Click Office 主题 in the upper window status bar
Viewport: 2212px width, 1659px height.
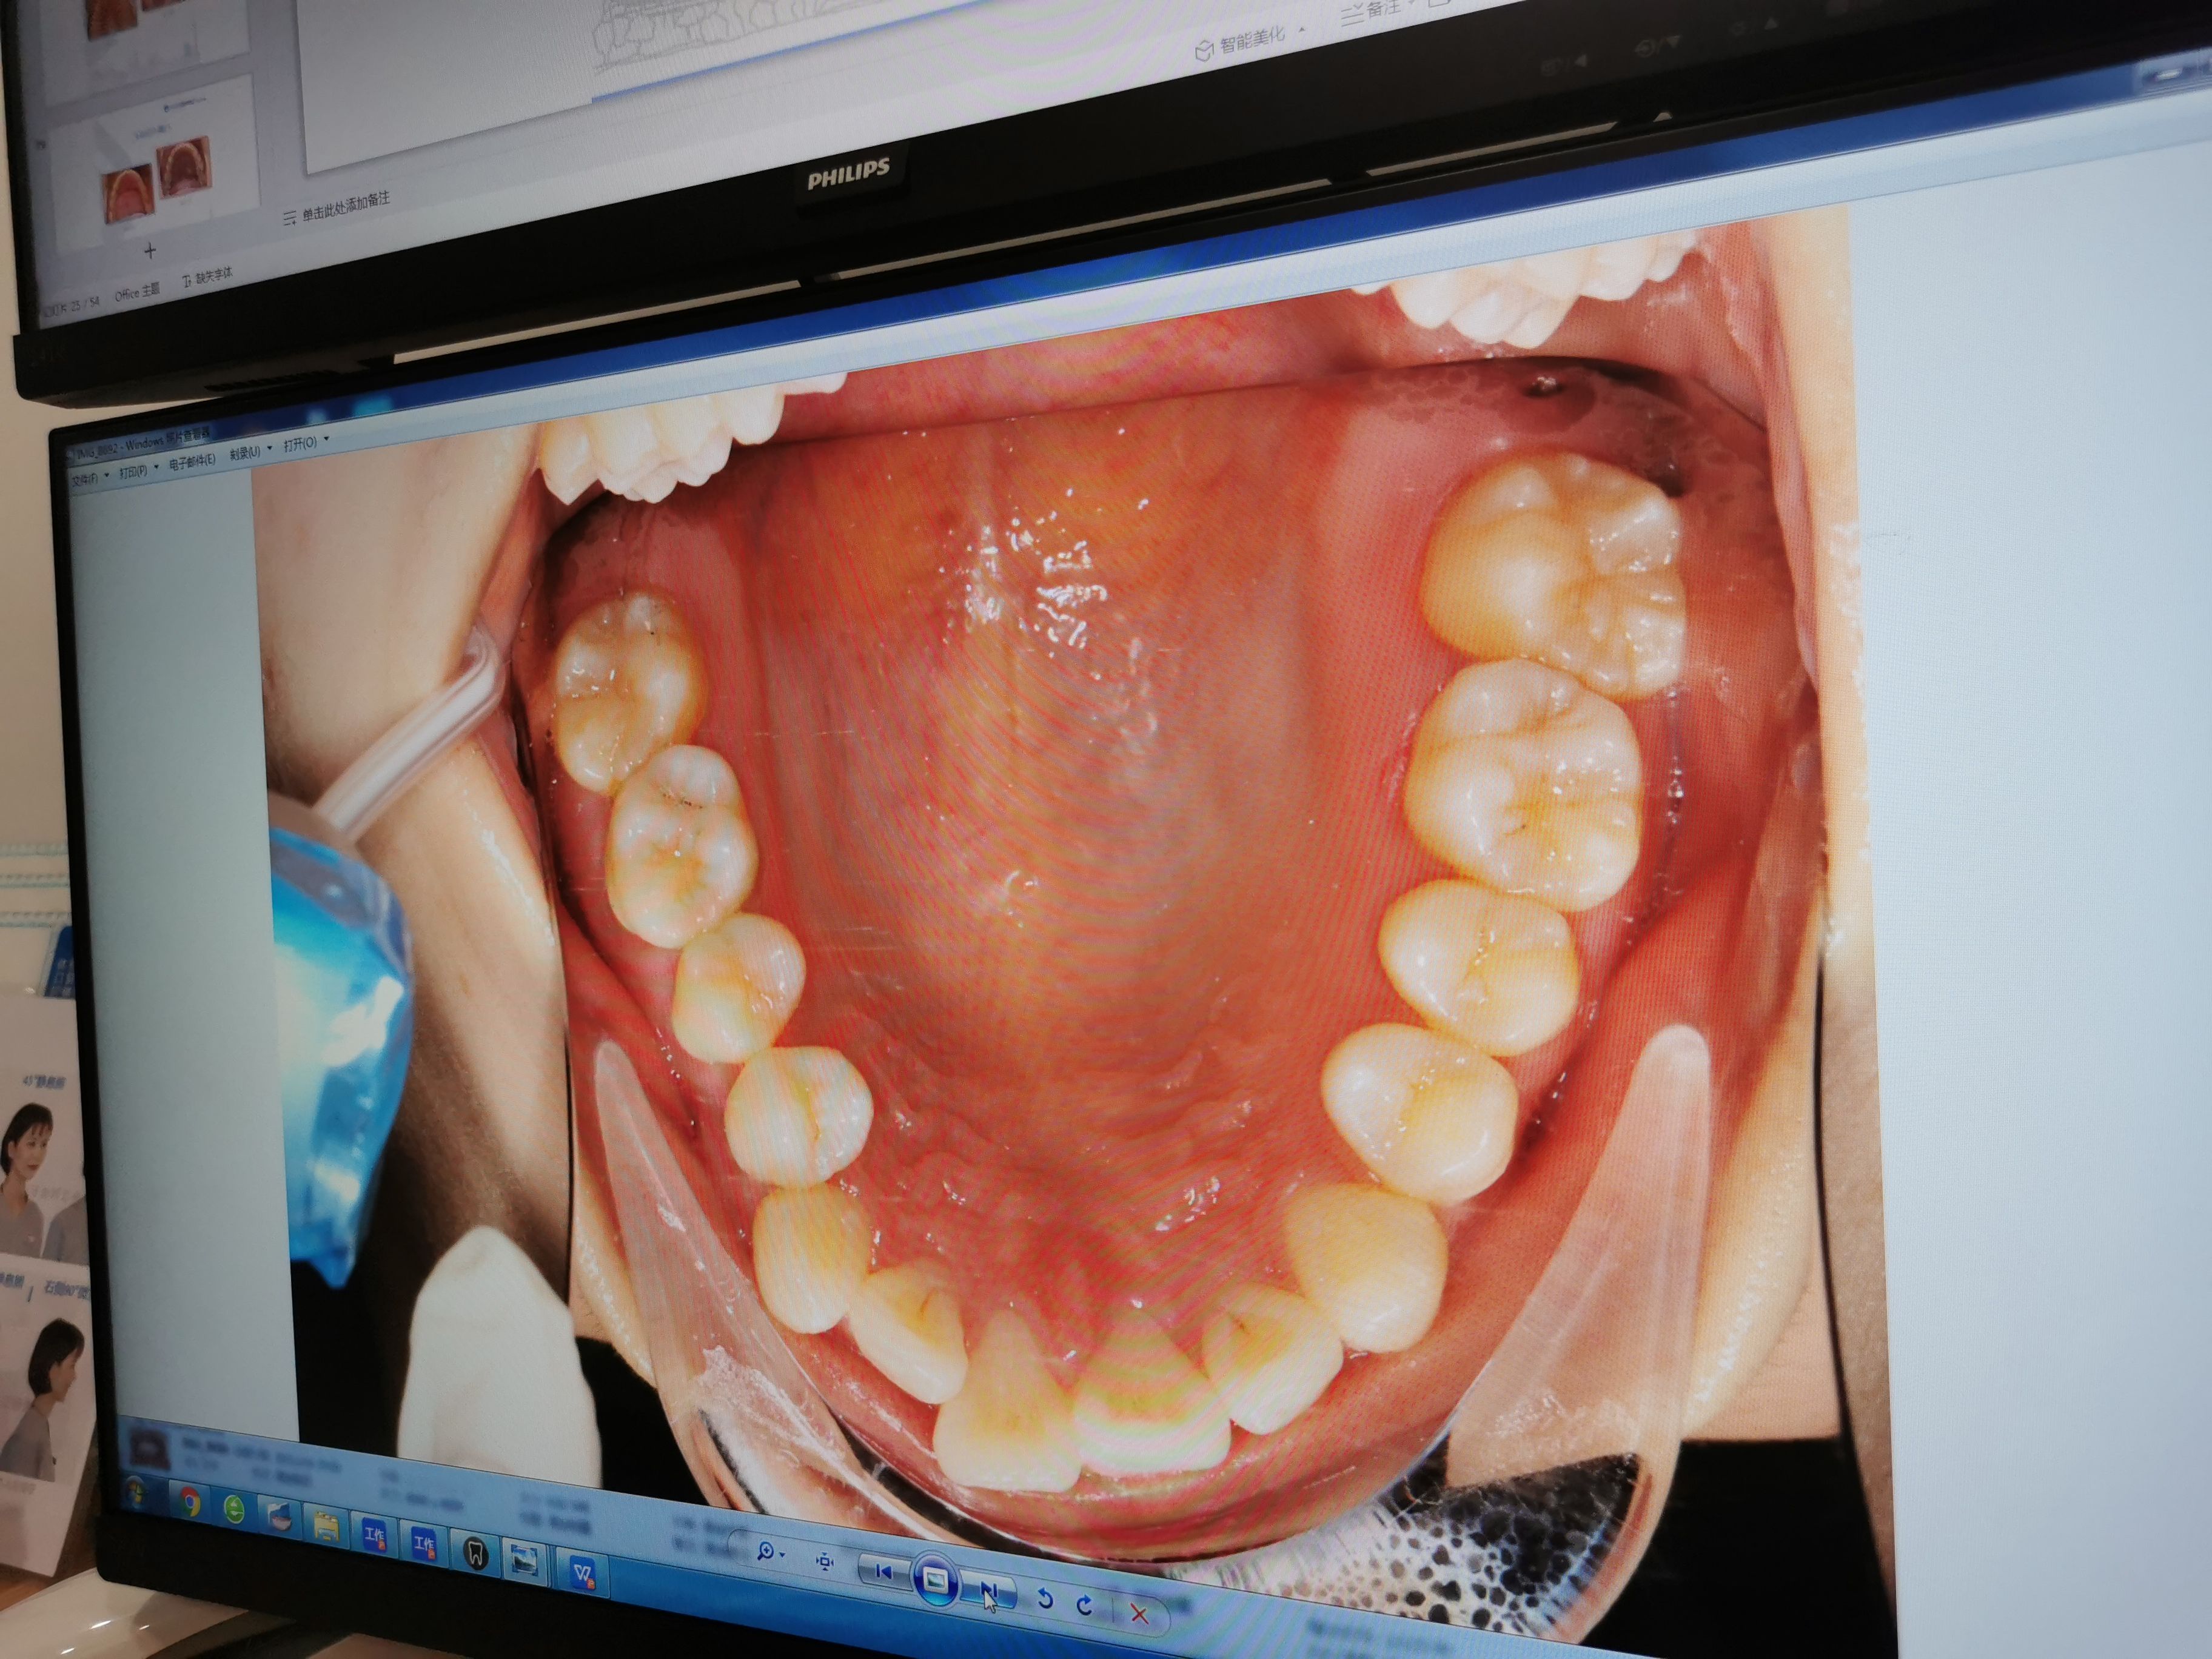pos(137,291)
